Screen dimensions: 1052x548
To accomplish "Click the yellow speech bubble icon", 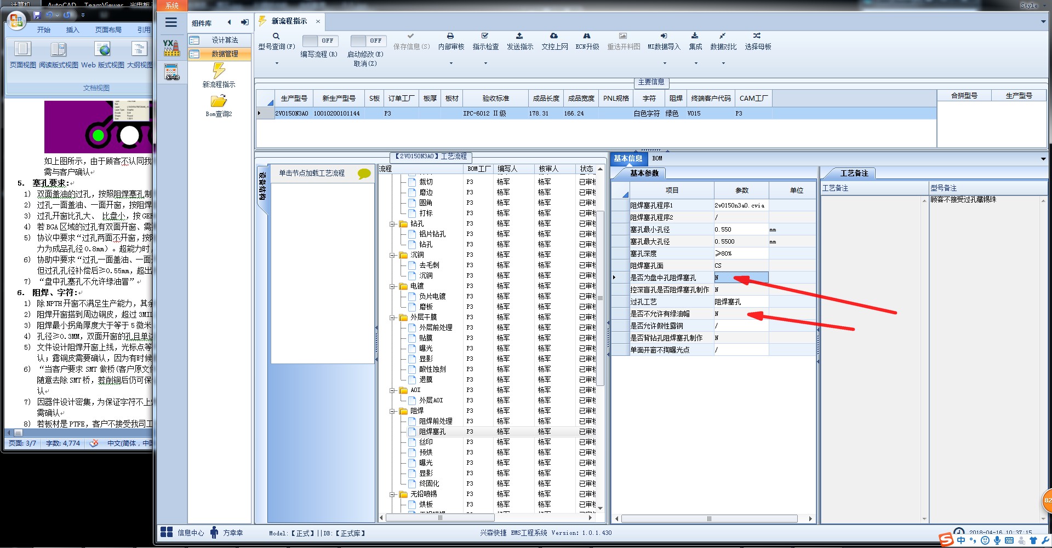I will coord(364,174).
